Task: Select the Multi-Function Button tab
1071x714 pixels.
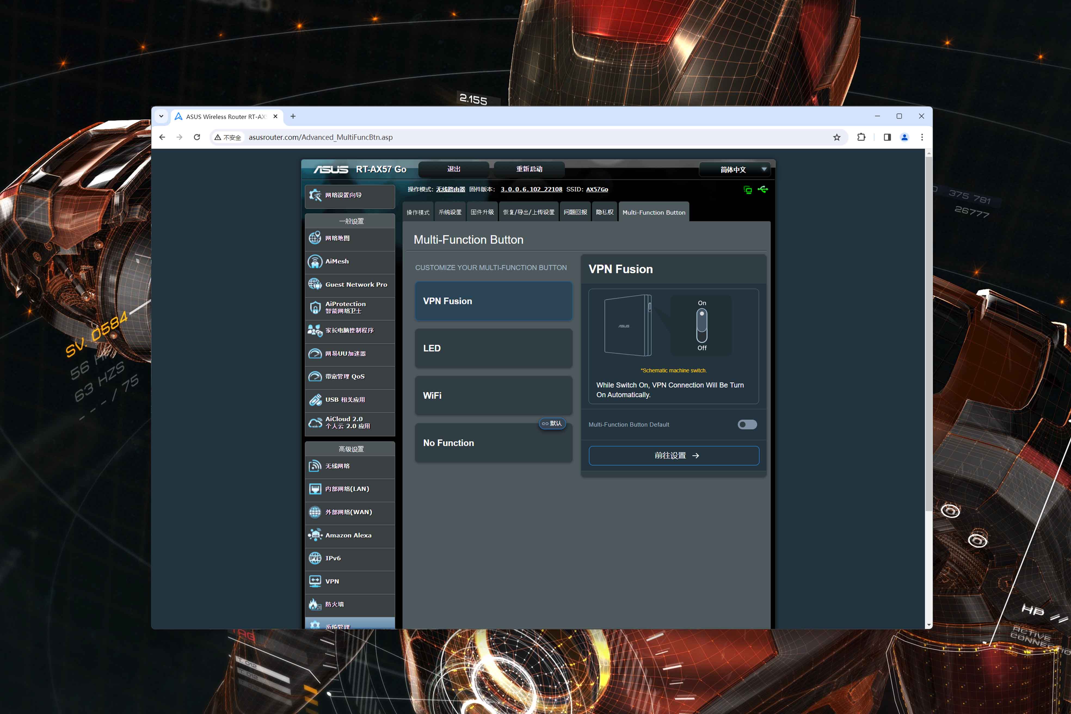Action: pos(653,212)
